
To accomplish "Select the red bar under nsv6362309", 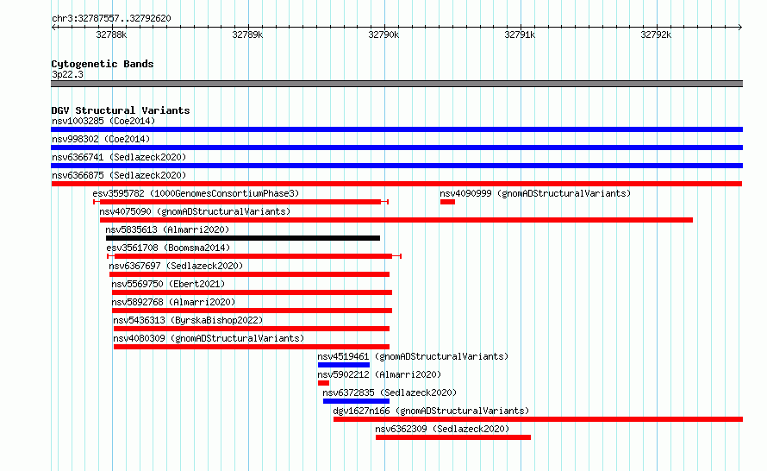I will pyautogui.click(x=453, y=437).
